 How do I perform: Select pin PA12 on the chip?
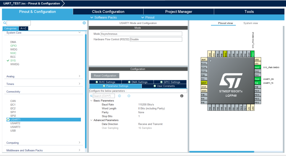click(x=258, y=71)
